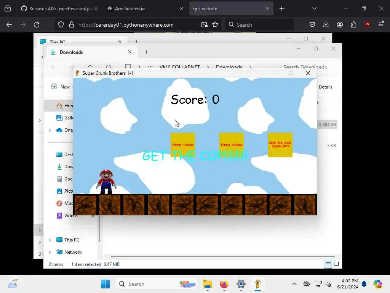Select Super Crunk Brothers taskbar icon
Image resolution: width=390 pixels, height=293 pixels.
pyautogui.click(x=258, y=284)
